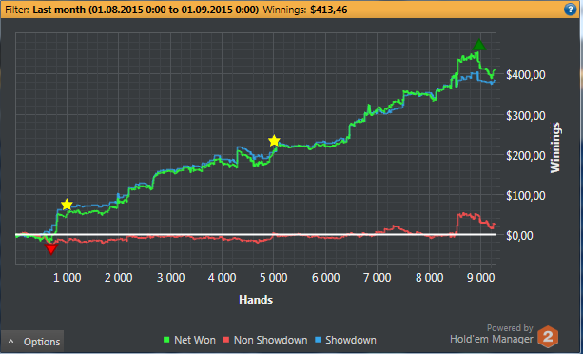Click the 8 000 hands axis label
This screenshot has width=583, height=354.
(429, 278)
